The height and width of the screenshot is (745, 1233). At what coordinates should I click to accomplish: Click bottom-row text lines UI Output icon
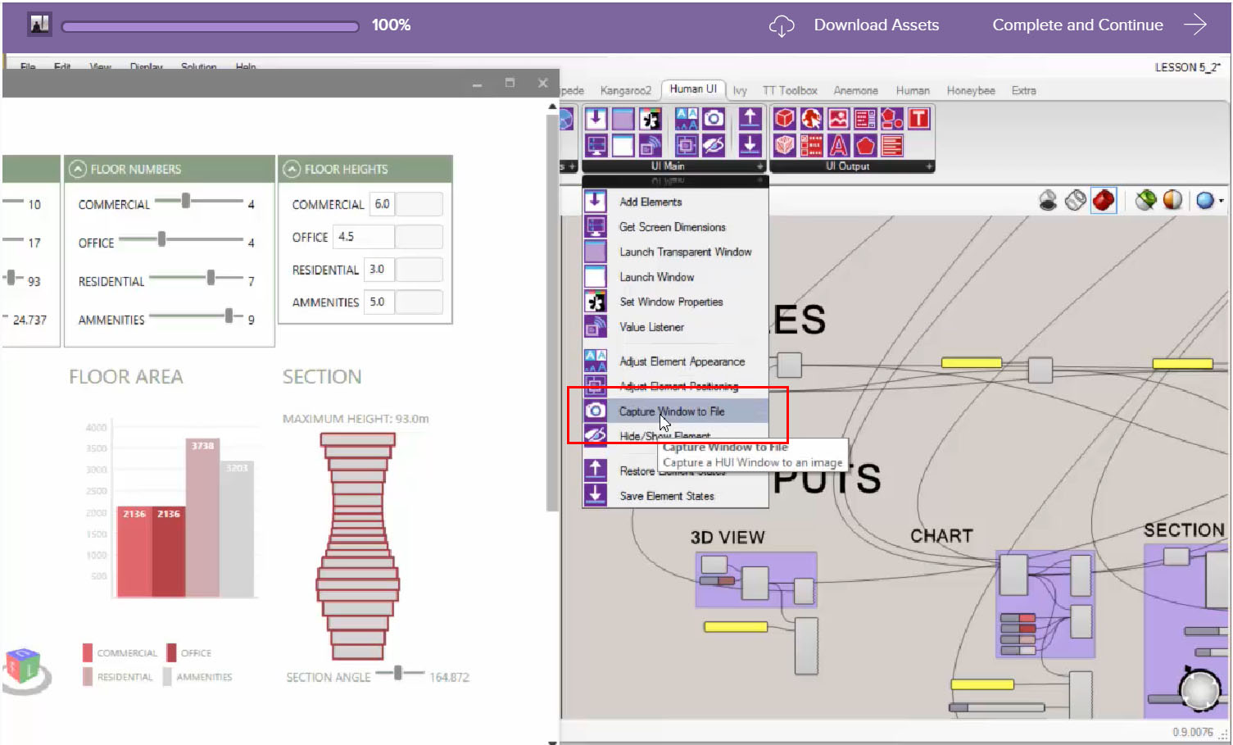pos(892,145)
